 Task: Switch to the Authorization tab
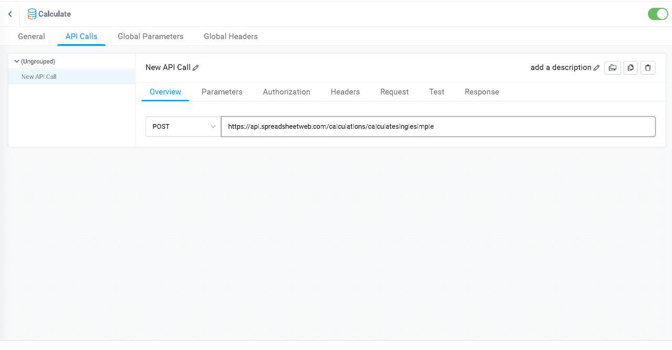tap(286, 92)
